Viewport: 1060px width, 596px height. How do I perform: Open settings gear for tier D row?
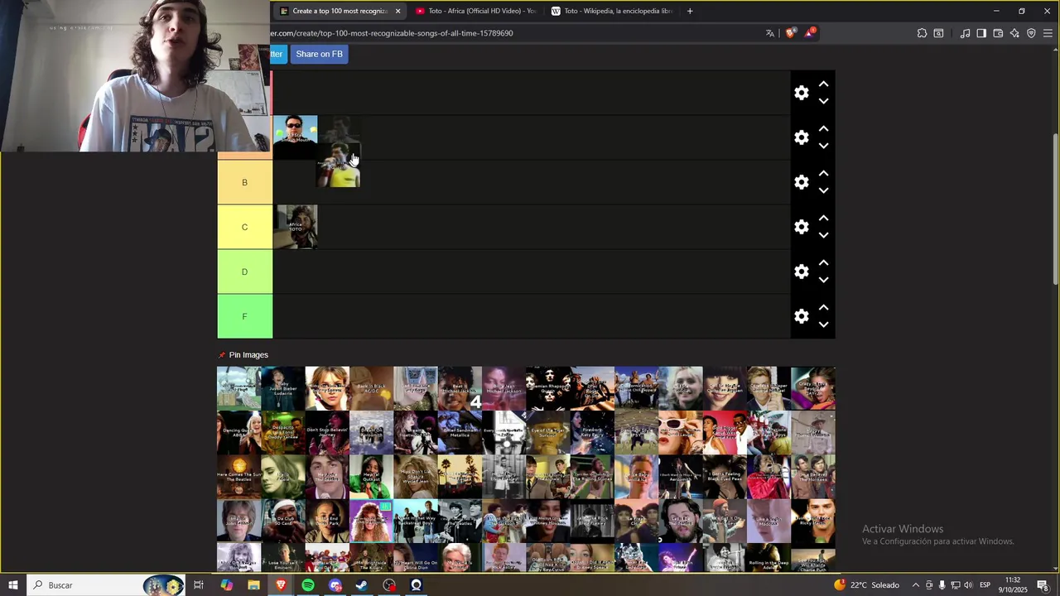[801, 272]
